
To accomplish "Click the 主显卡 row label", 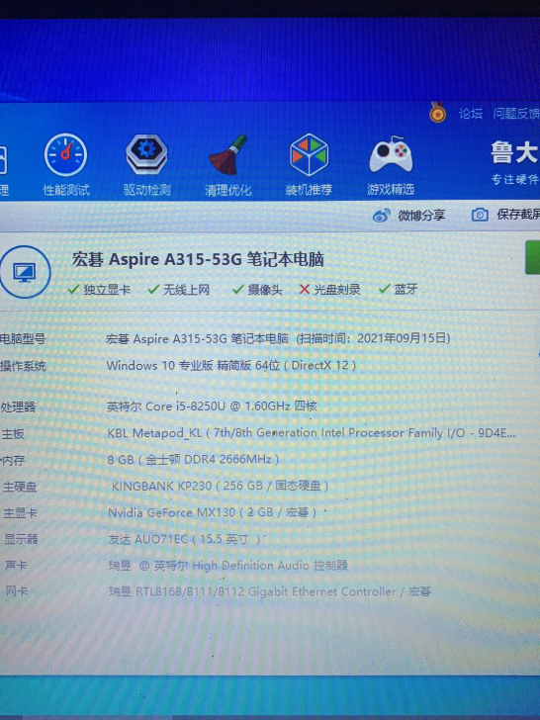I will (x=20, y=513).
